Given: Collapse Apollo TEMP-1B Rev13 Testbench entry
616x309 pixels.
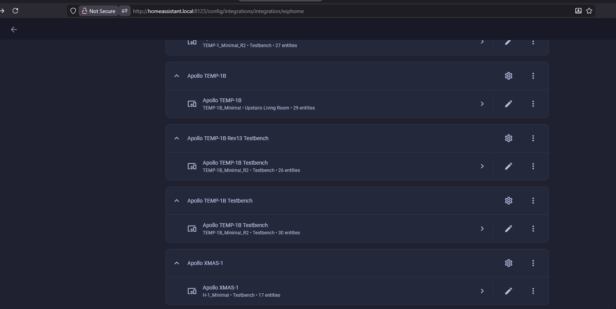Looking at the screenshot, I should click(x=177, y=138).
